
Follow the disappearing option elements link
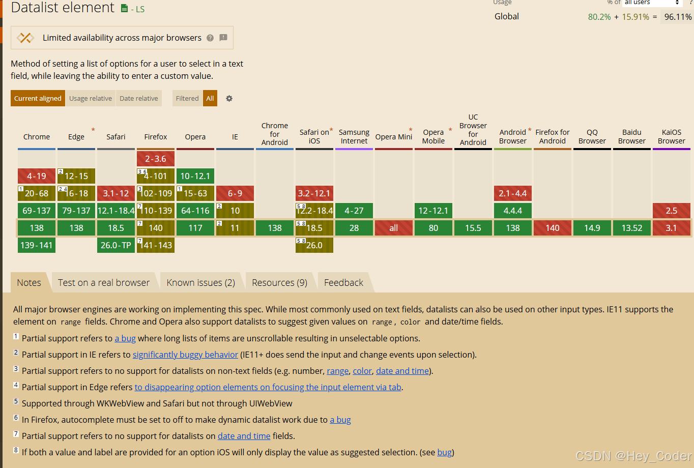pos(268,387)
